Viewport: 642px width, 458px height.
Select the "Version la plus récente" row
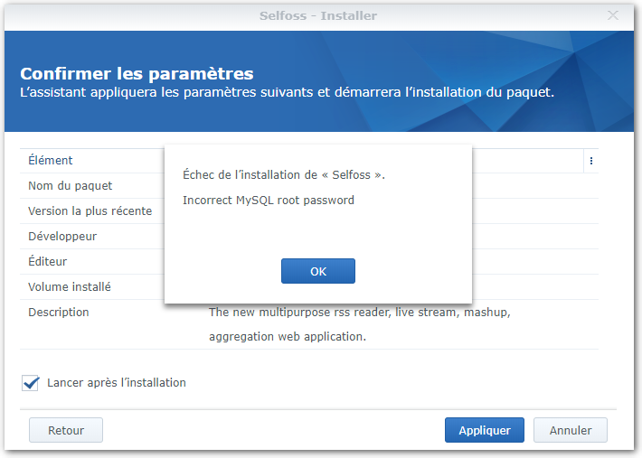90,211
